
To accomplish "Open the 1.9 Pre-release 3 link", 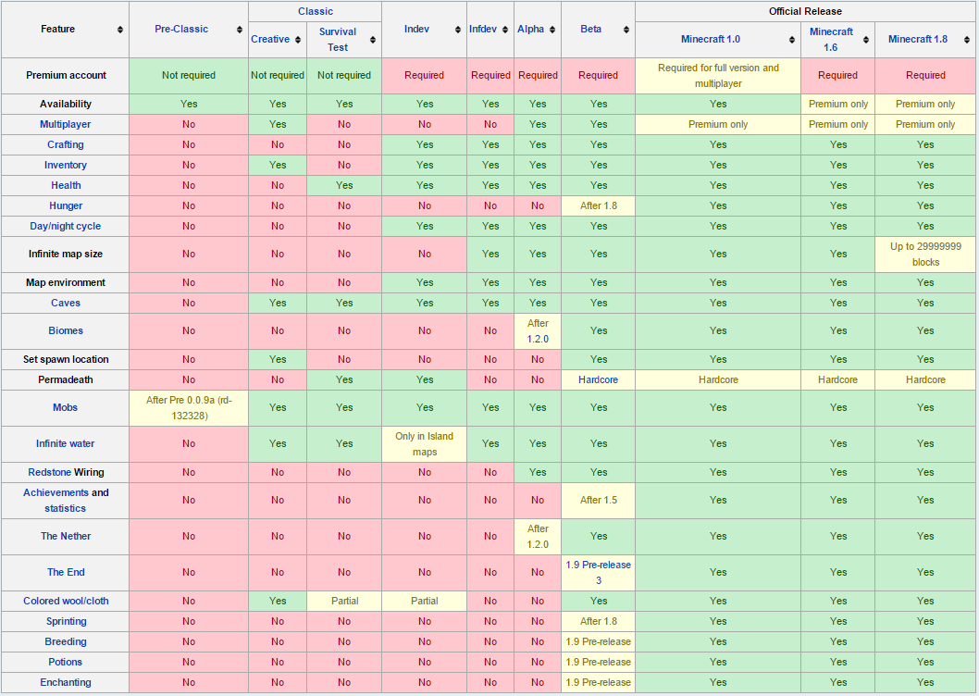I will click(x=598, y=573).
